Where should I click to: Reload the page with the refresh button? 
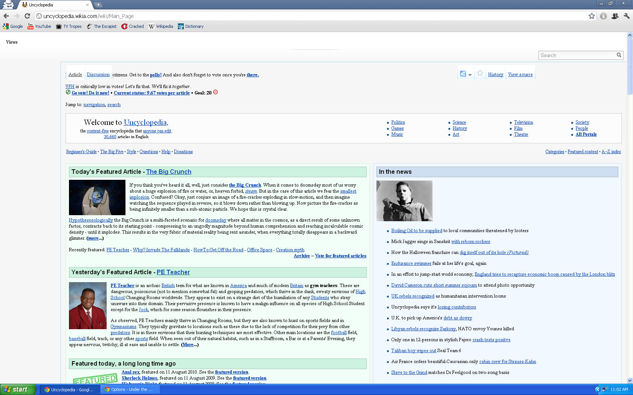(27, 16)
